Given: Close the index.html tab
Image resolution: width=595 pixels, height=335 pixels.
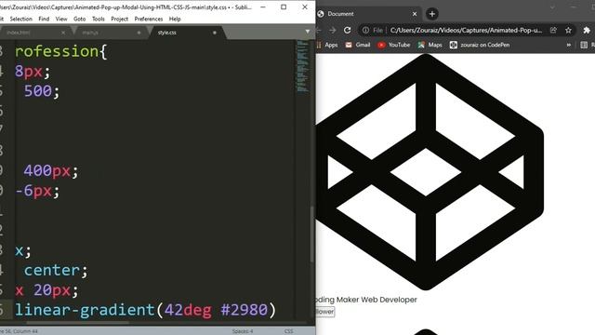Looking at the screenshot, I should pos(63,33).
